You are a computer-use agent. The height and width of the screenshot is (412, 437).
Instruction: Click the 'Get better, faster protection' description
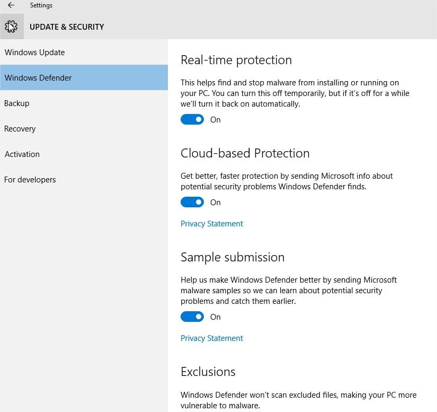(x=287, y=181)
